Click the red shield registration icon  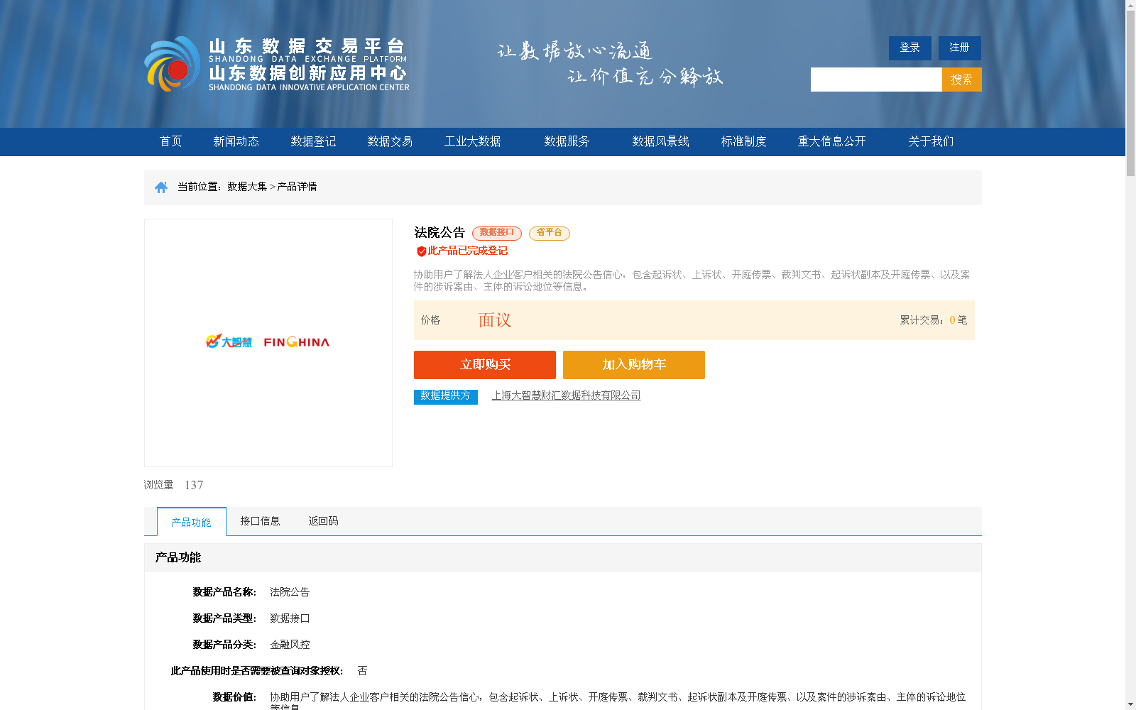coord(421,251)
